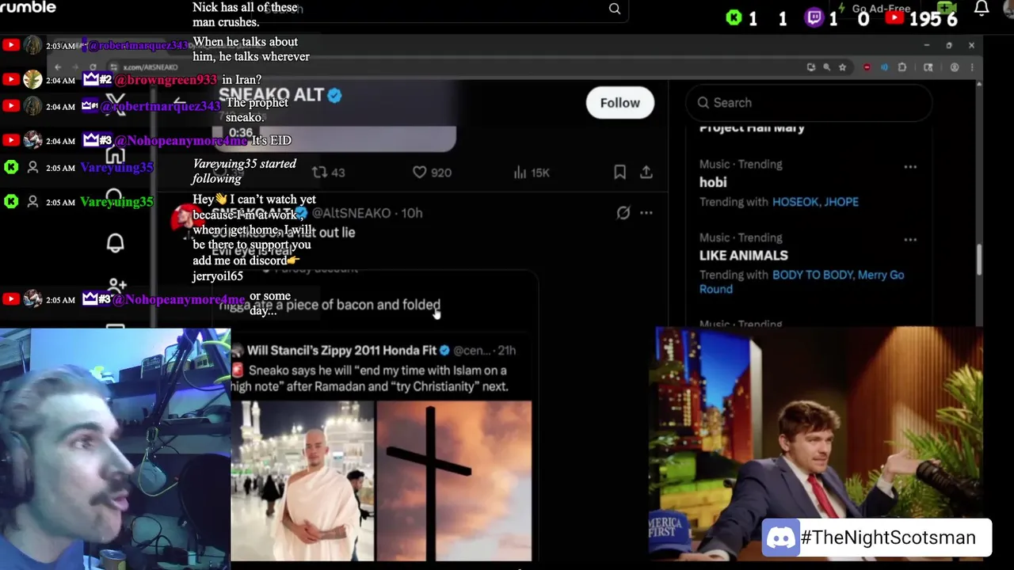Click 'The prophet sneako.' chat message

(257, 110)
